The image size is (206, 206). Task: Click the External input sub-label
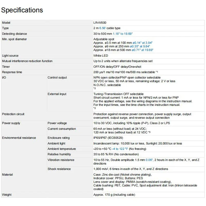[57, 94]
